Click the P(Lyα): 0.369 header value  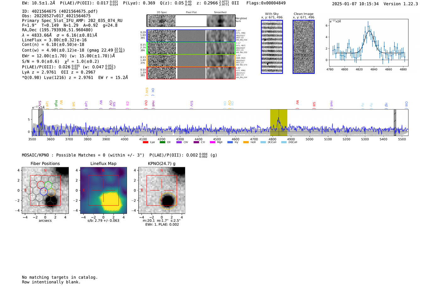tap(139, 3)
